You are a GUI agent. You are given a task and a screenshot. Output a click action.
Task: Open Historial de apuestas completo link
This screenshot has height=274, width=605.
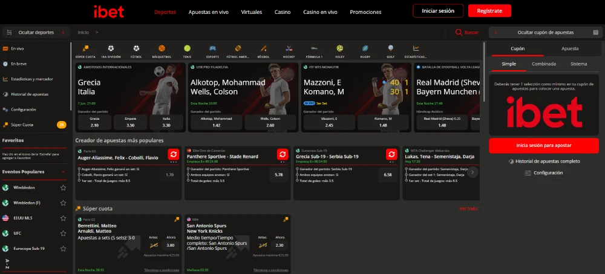coord(544,161)
